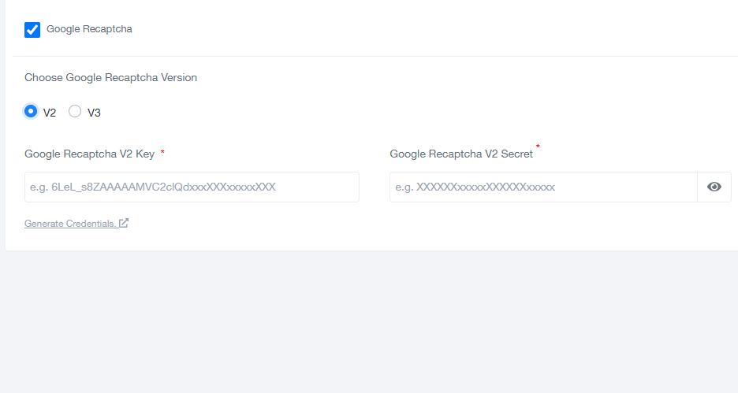The height and width of the screenshot is (393, 738).
Task: Click the Google Recaptcha checkbox label
Action: click(89, 29)
